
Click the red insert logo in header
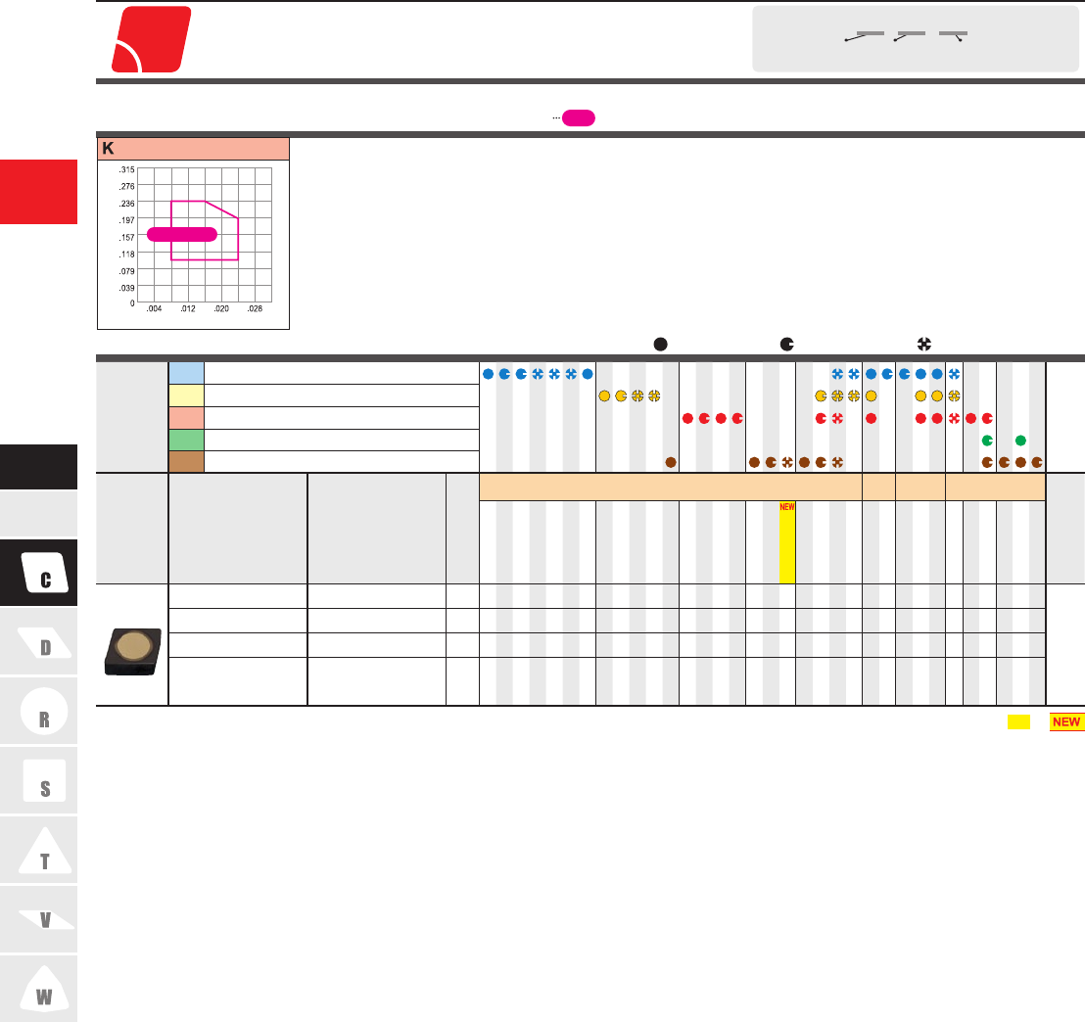pos(150,40)
